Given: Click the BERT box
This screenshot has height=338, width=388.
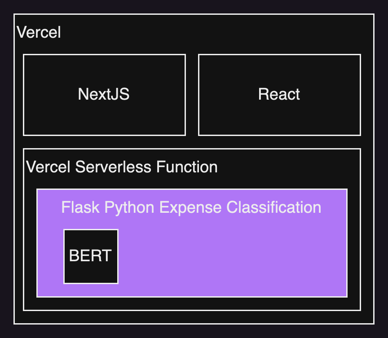Looking at the screenshot, I should point(91,256).
